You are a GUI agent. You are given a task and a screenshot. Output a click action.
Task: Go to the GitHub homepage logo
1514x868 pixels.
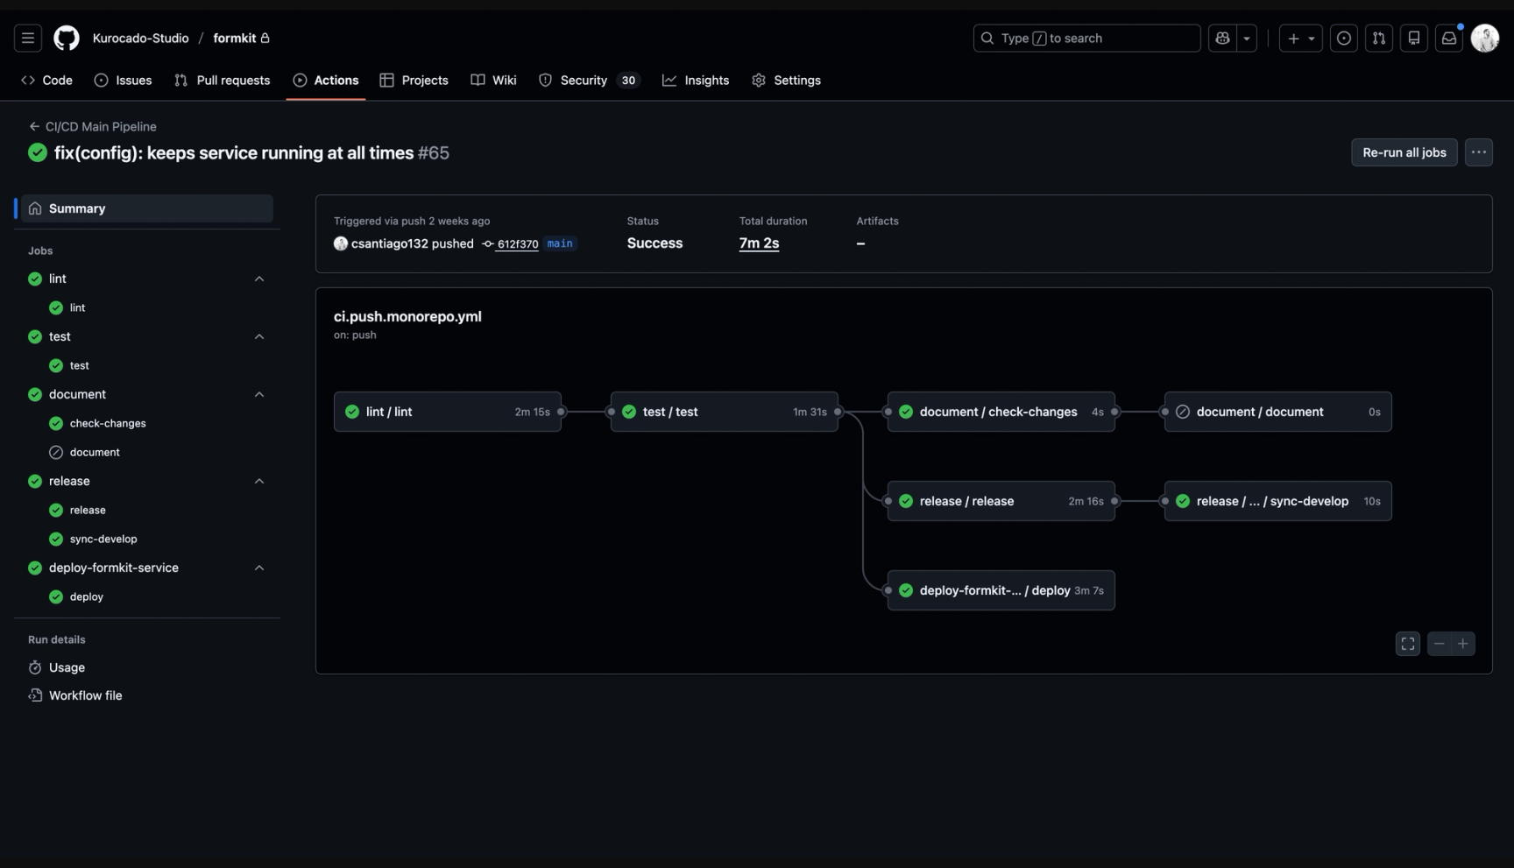tap(67, 39)
